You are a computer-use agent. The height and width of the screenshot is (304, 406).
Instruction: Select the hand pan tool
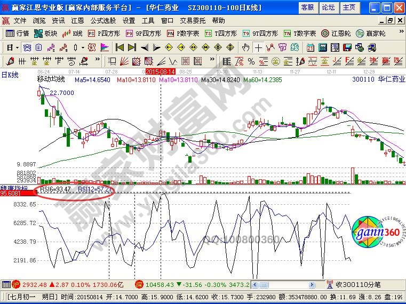[x=245, y=47]
